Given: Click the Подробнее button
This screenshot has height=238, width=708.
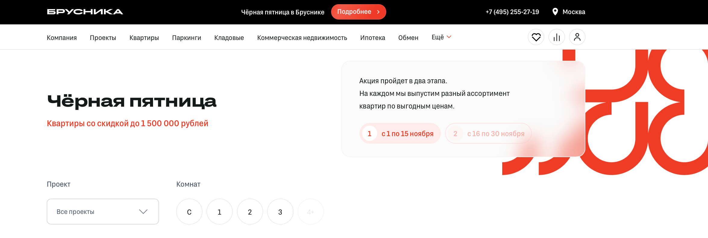Looking at the screenshot, I should click(359, 12).
